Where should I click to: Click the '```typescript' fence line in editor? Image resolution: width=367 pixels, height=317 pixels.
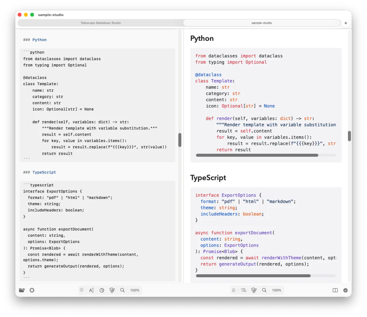tap(38, 185)
